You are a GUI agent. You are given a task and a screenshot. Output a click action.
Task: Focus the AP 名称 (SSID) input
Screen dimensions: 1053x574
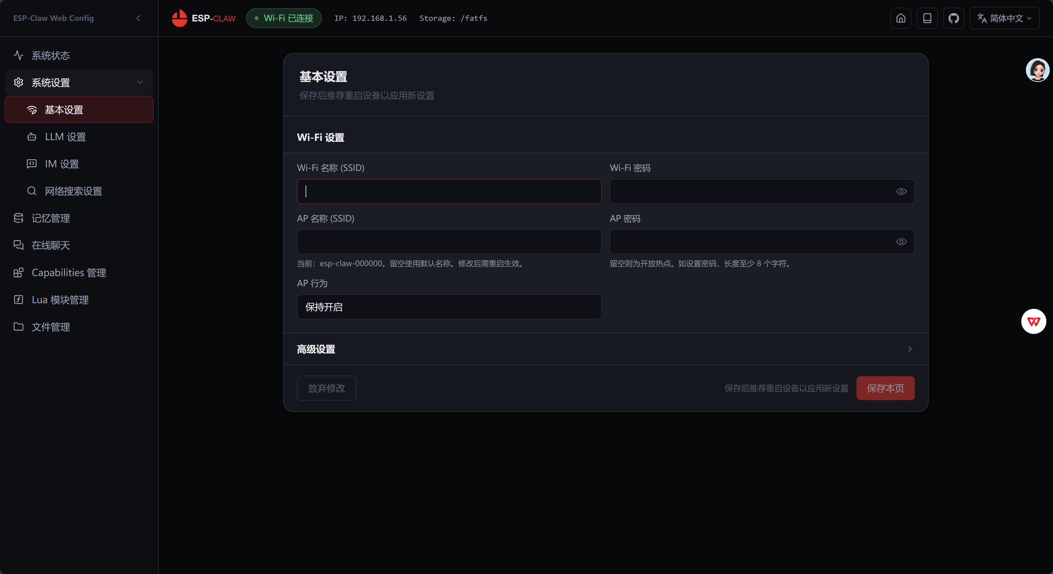coord(449,242)
